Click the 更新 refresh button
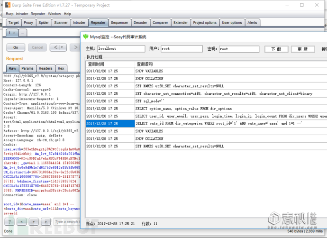Viewport: 327px width, 238px height. tap(303, 49)
